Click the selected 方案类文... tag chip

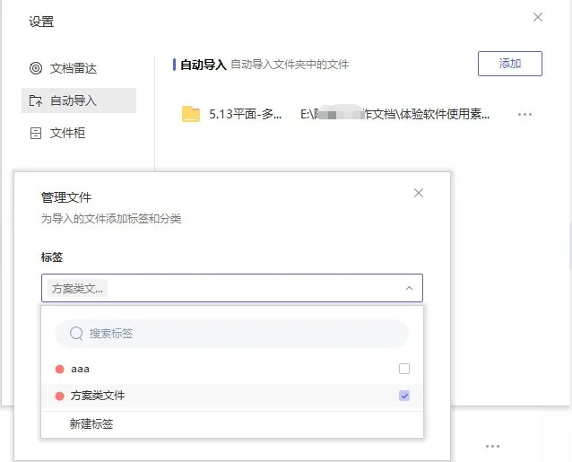point(78,288)
